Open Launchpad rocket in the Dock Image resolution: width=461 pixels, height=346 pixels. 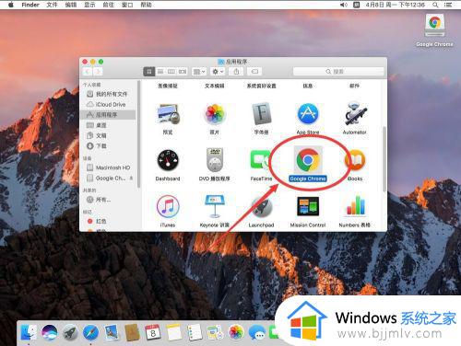[70, 333]
